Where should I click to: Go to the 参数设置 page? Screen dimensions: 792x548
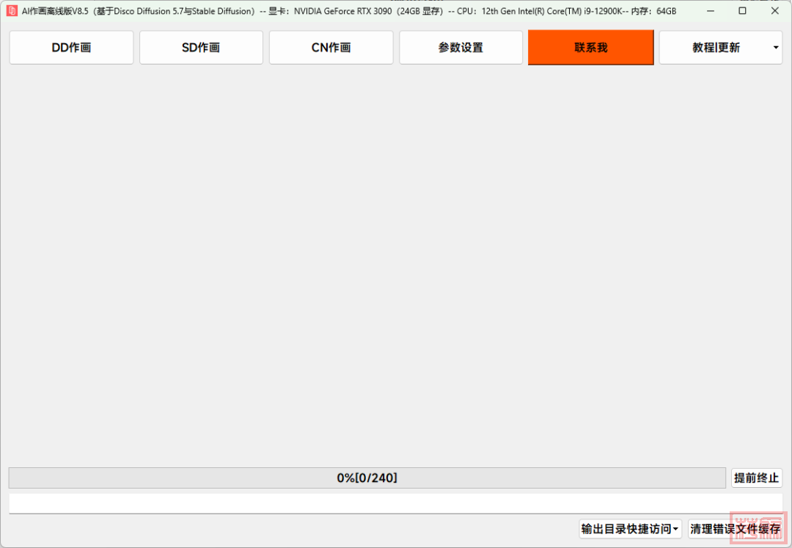tap(461, 48)
